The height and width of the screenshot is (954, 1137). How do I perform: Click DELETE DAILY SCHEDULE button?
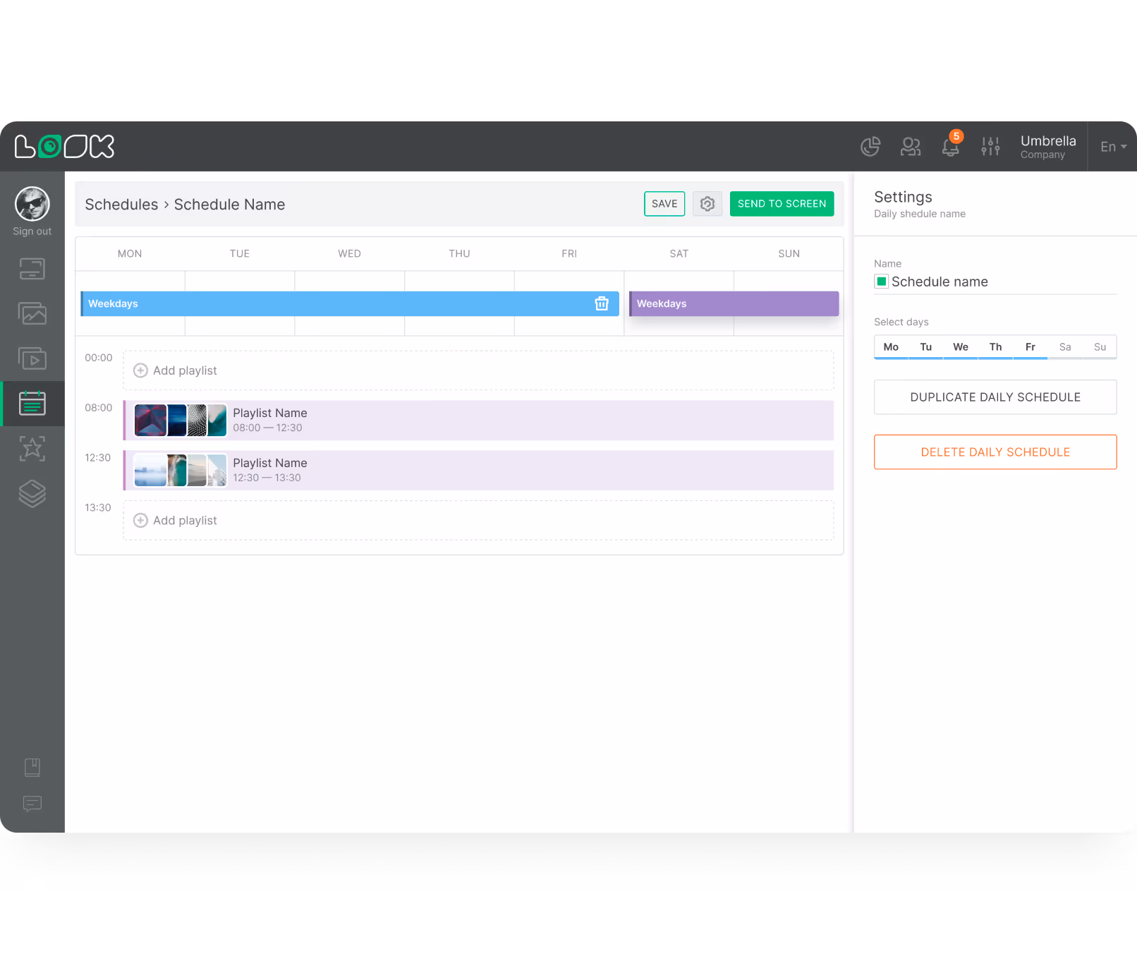995,452
